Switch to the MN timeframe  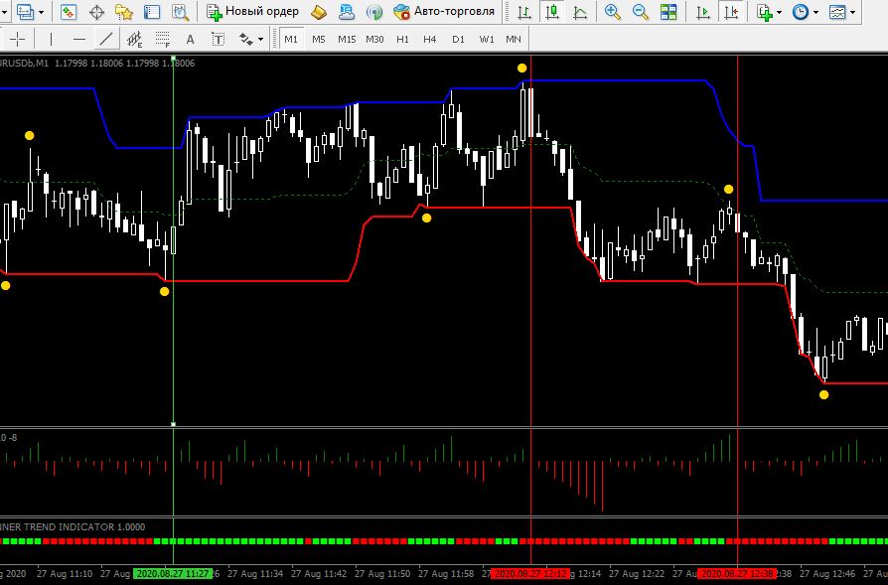(x=514, y=39)
